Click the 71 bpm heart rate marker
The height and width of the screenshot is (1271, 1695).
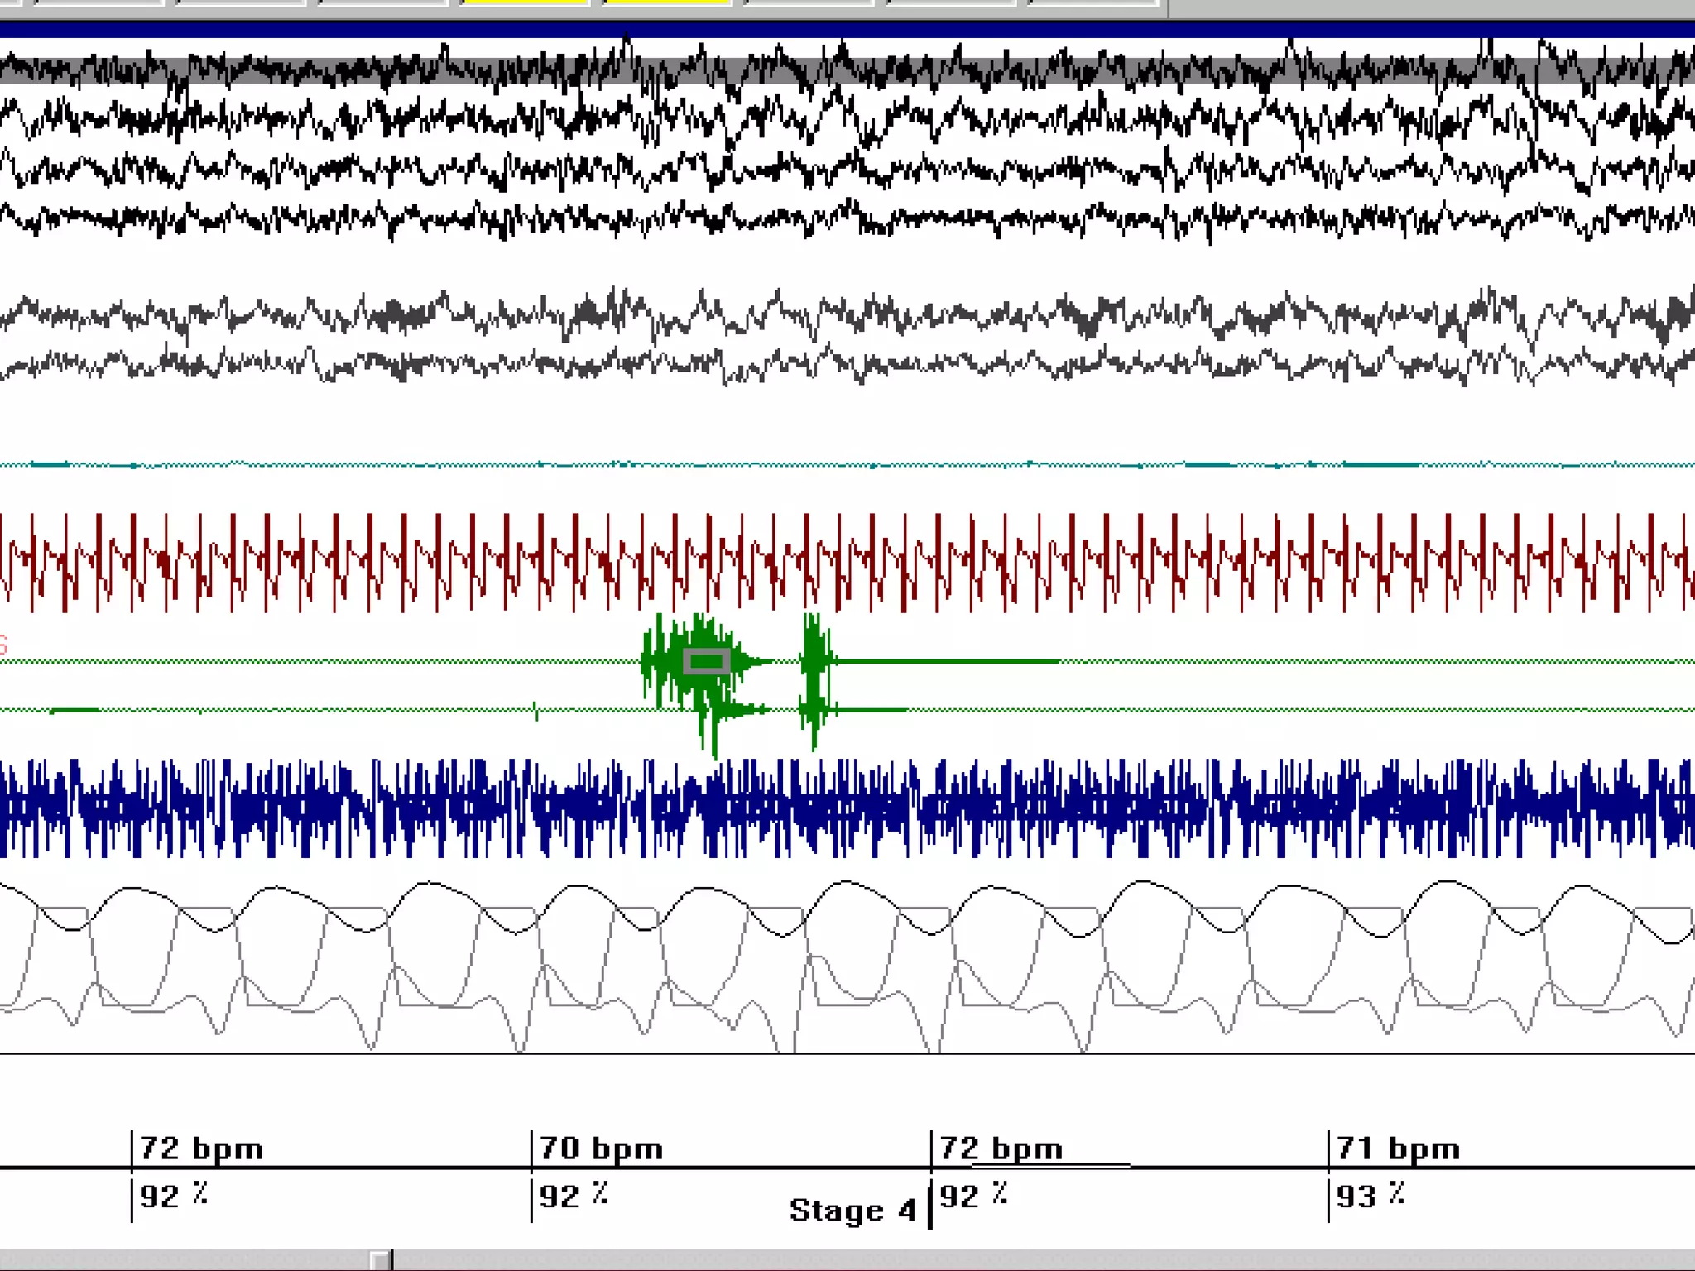point(1398,1149)
